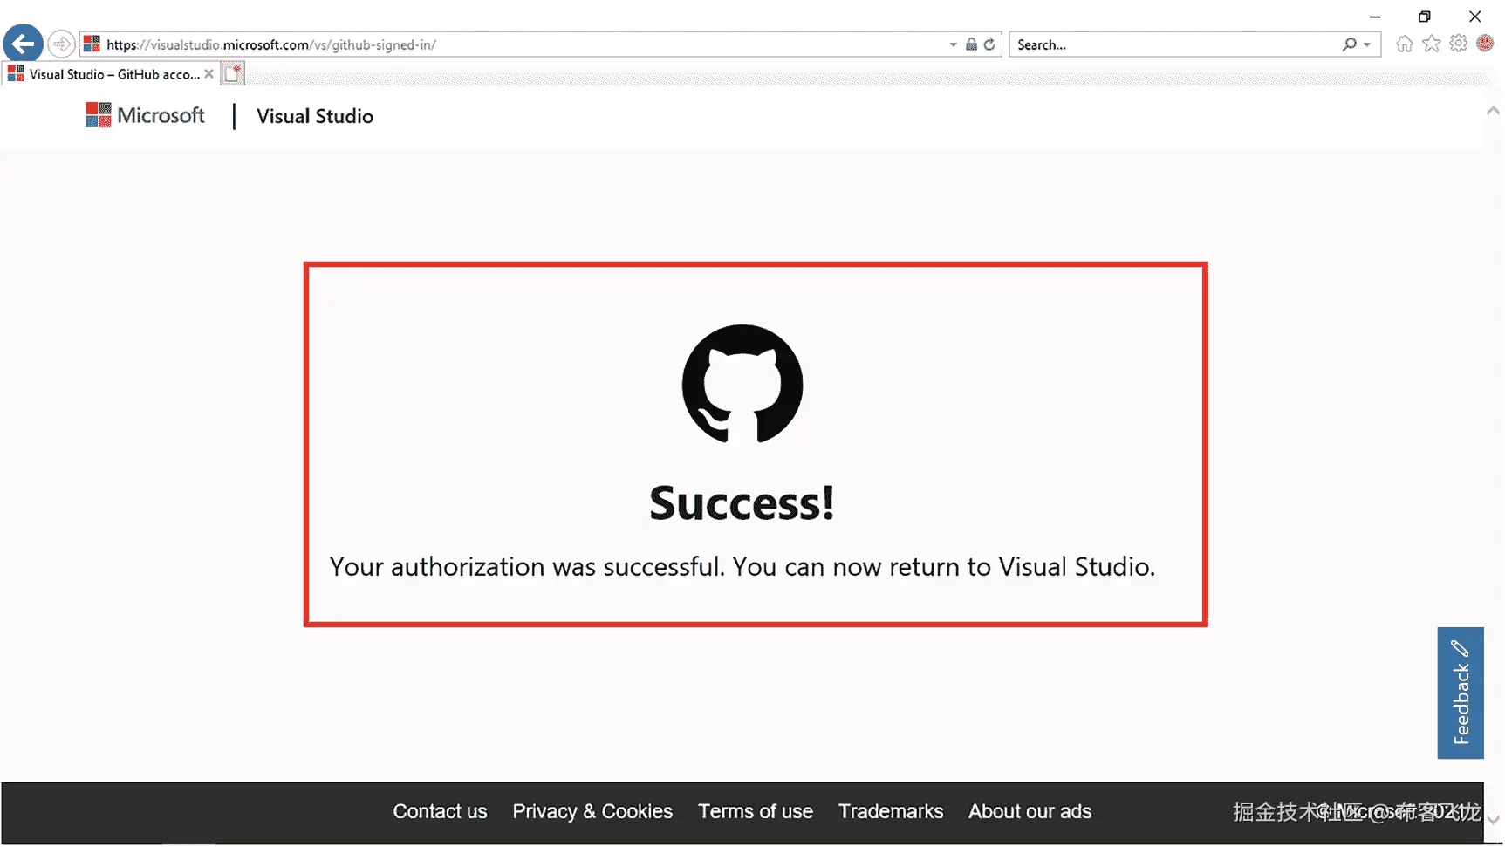Click into the Search... box
This screenshot has width=1505, height=847.
[1176, 44]
